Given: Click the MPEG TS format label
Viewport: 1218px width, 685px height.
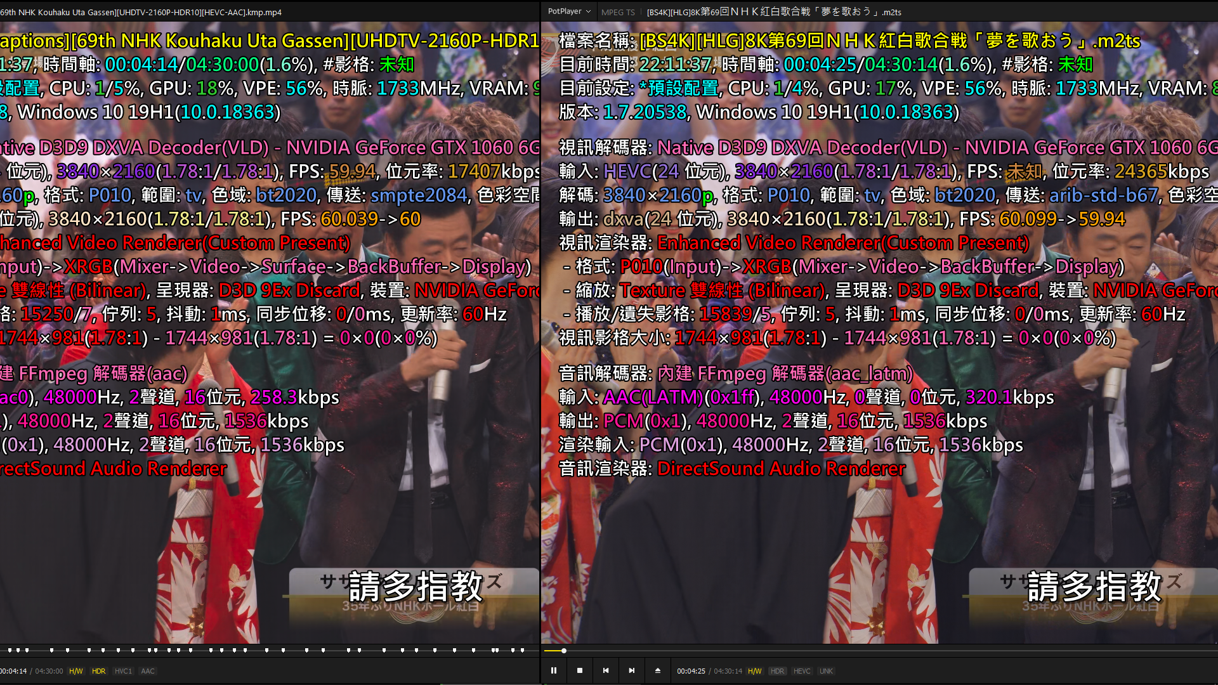Looking at the screenshot, I should (618, 12).
